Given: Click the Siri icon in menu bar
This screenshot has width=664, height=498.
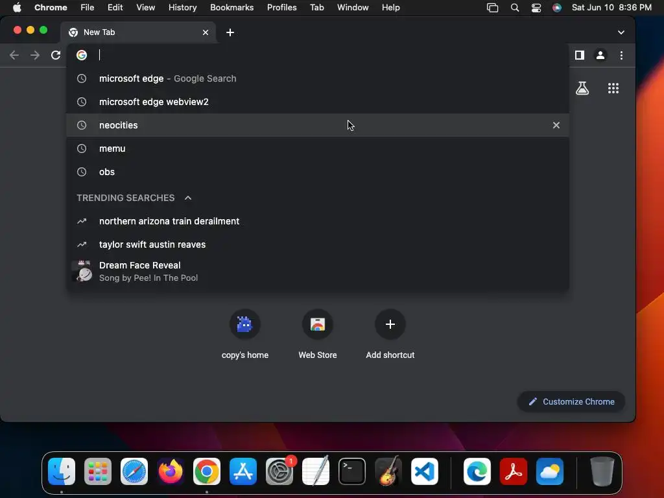Looking at the screenshot, I should coord(557,7).
